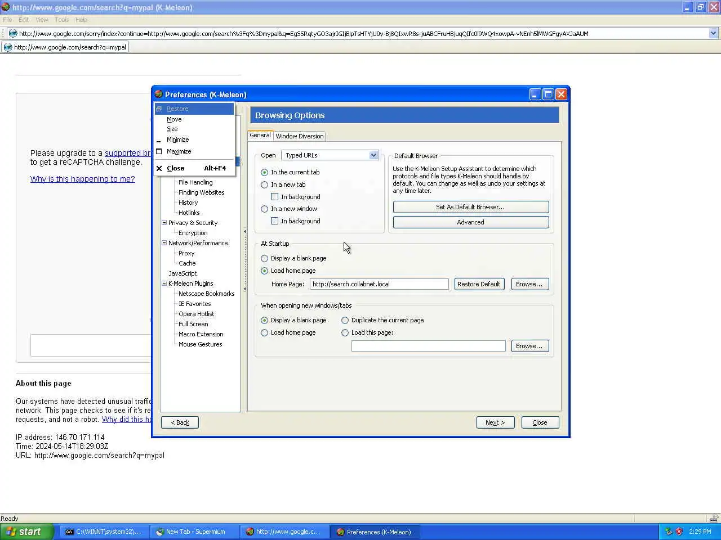
Task: Select 'Display a blank page' for new windows/tabs
Action: coord(264,320)
